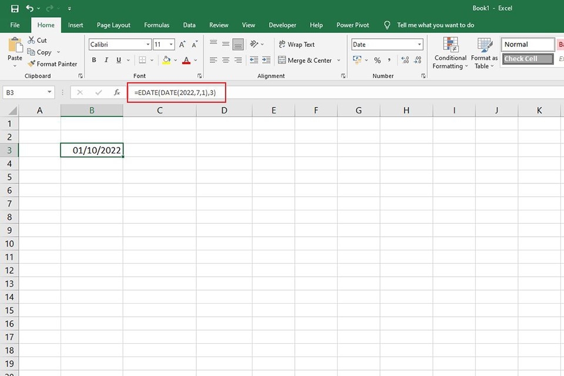The width and height of the screenshot is (564, 376).
Task: Click the Center align text icon
Action: pos(225,61)
